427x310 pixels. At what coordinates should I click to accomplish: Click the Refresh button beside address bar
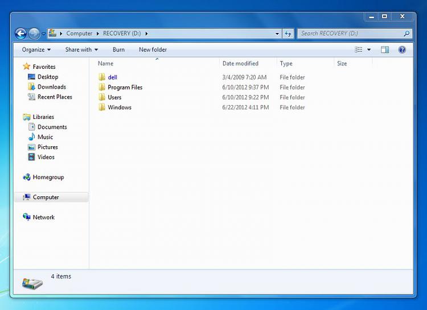coord(288,34)
